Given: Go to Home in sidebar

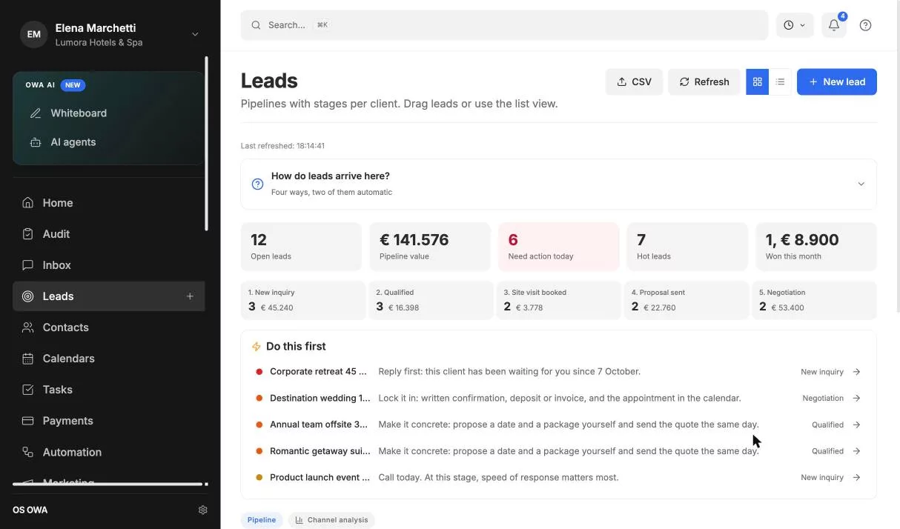Looking at the screenshot, I should 108,203.
